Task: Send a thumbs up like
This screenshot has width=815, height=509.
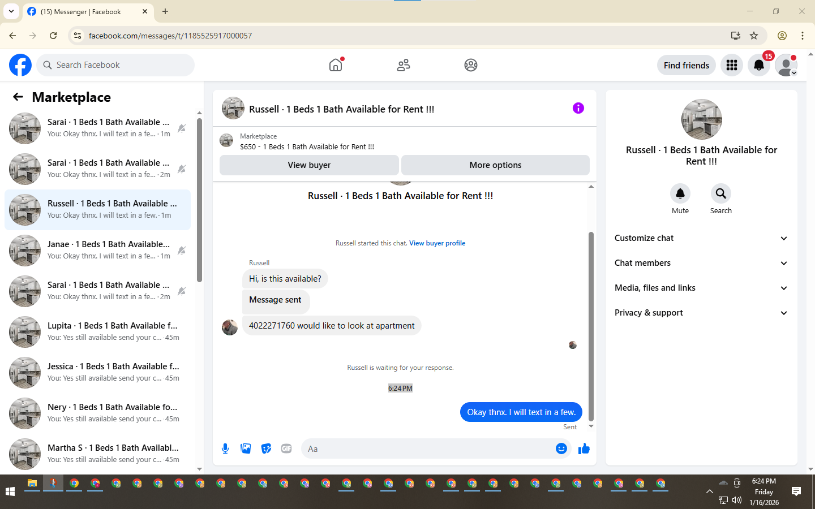Action: pos(584,448)
